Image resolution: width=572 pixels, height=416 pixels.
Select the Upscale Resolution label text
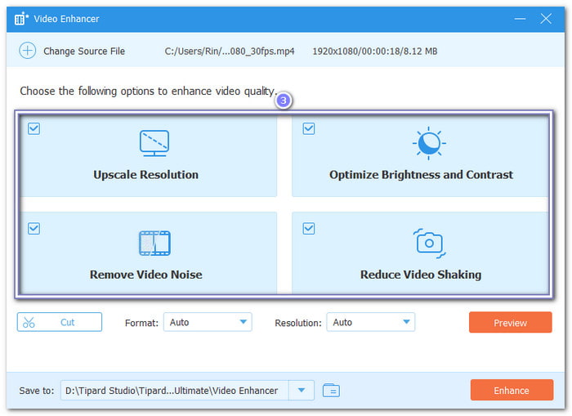[146, 174]
